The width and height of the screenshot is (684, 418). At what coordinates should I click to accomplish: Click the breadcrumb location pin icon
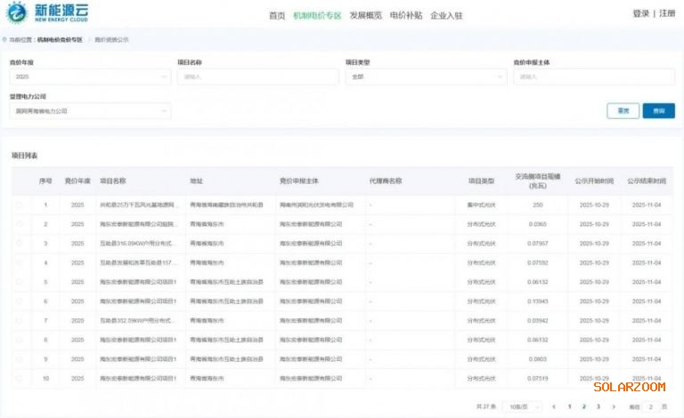click(x=4, y=40)
